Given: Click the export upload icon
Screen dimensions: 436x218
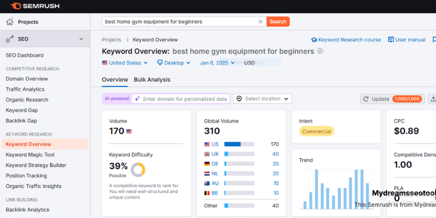Looking at the screenshot, I should click(433, 99).
